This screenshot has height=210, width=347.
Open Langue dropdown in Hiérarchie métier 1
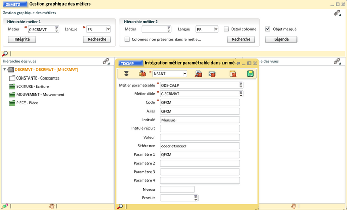pyautogui.click(x=108, y=29)
